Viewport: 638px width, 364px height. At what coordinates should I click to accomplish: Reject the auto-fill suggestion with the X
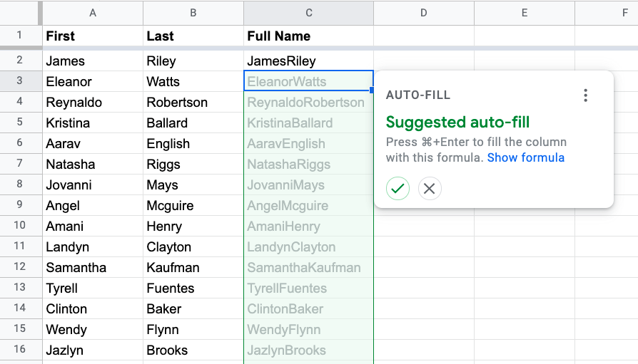430,189
